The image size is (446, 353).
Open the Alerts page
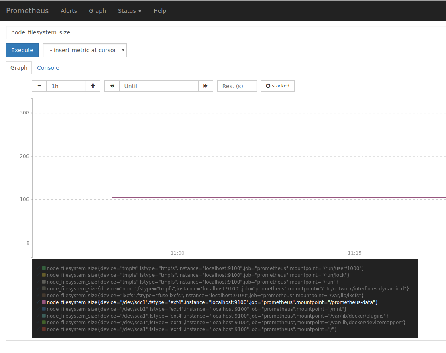[x=69, y=11]
